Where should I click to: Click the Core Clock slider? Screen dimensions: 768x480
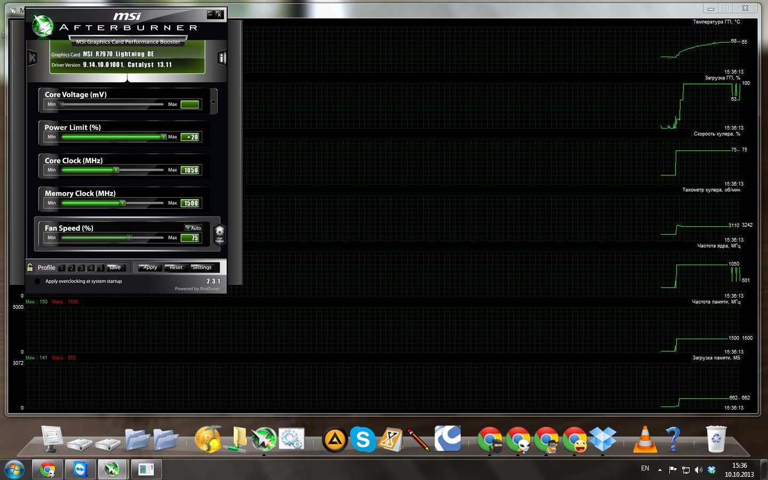pyautogui.click(x=112, y=170)
